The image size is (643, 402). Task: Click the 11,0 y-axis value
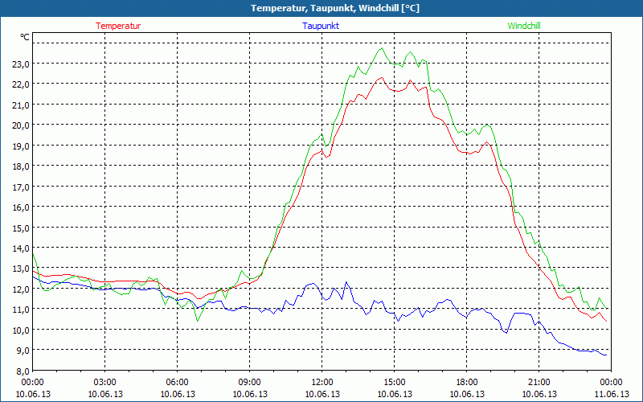[22, 310]
